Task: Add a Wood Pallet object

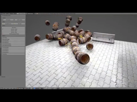Action: click(13, 54)
